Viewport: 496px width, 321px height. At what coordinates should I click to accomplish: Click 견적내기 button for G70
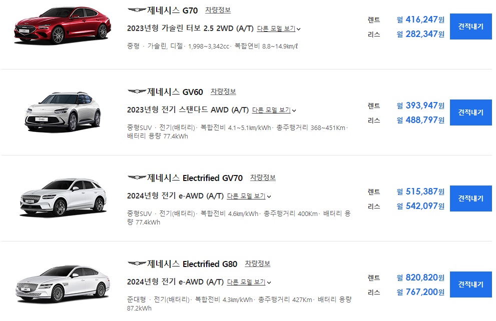pyautogui.click(x=470, y=26)
